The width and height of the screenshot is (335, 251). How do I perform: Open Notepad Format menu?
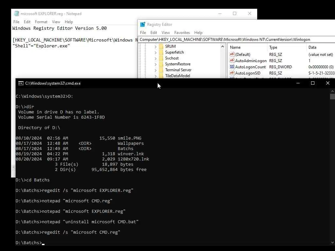[41, 22]
